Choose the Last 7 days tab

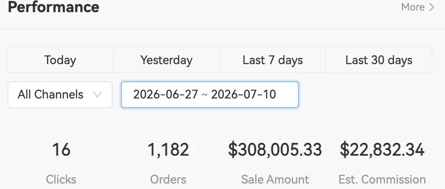pos(272,60)
